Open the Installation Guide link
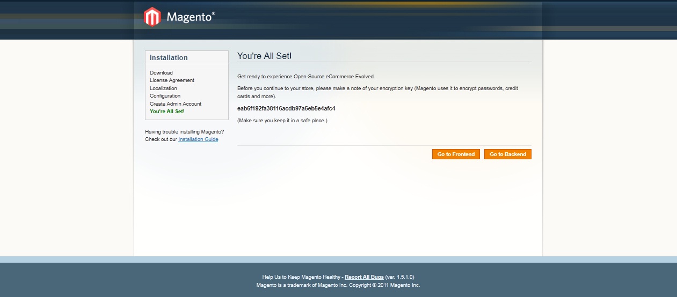 click(198, 139)
